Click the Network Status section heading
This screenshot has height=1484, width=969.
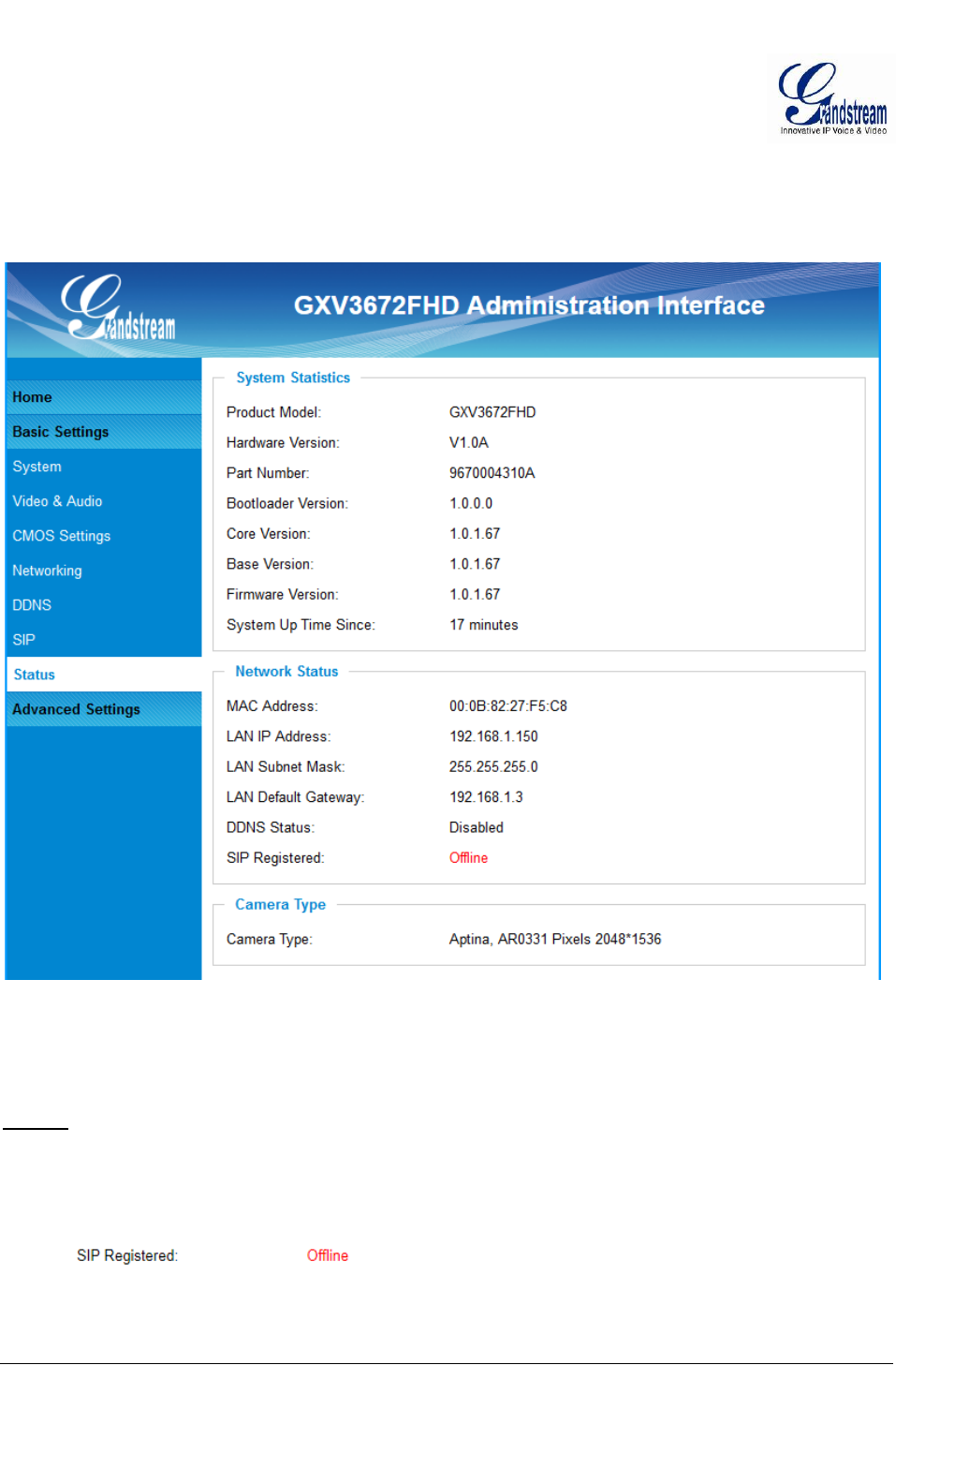click(286, 672)
